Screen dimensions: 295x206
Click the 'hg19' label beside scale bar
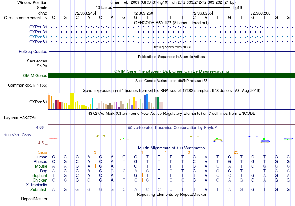[x=238, y=8]
